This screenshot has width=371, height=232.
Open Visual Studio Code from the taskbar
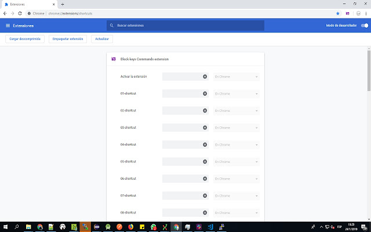click(210, 227)
